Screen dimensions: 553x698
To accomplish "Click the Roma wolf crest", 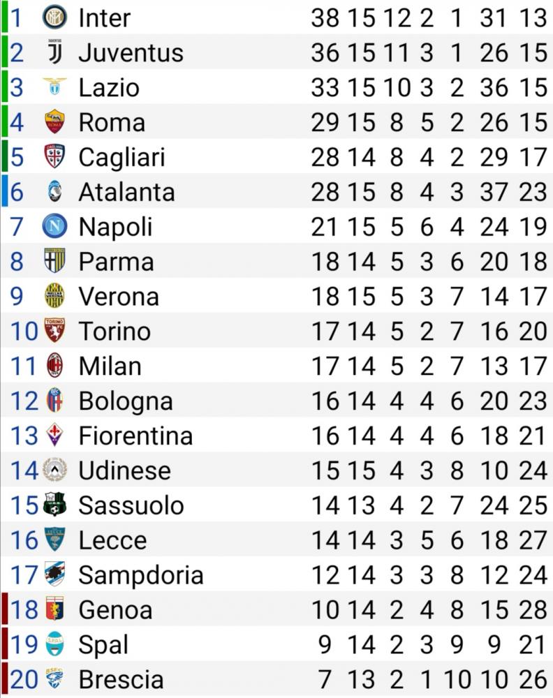I will [54, 121].
